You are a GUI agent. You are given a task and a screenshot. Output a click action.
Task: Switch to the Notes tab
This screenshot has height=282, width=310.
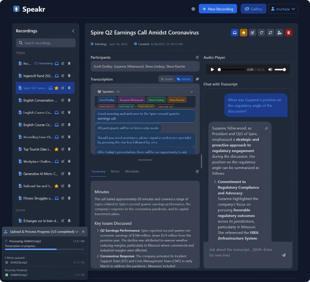click(115, 171)
